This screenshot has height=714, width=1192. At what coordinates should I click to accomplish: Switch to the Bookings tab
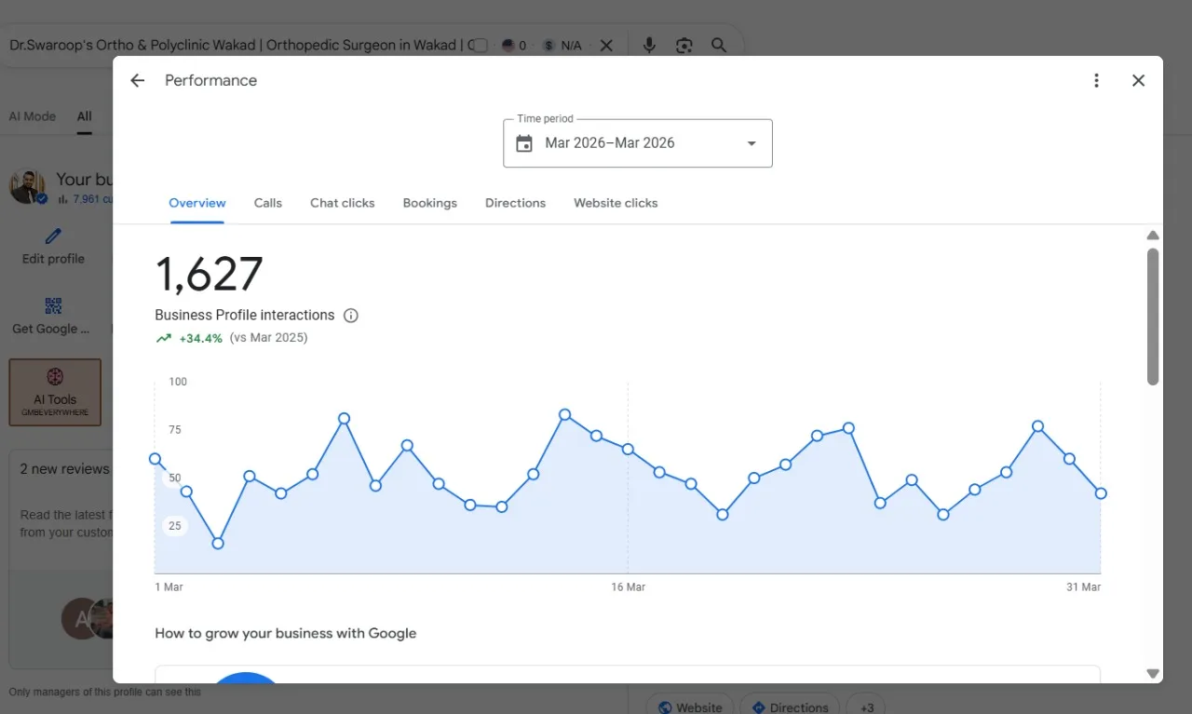click(430, 203)
